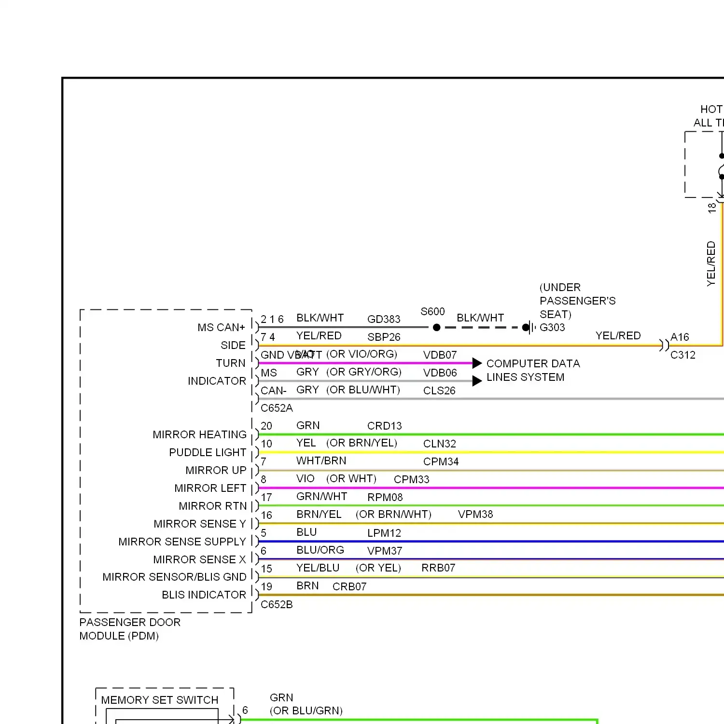Click the BLK/WHT label right of S600
724x724 pixels.
(x=480, y=318)
